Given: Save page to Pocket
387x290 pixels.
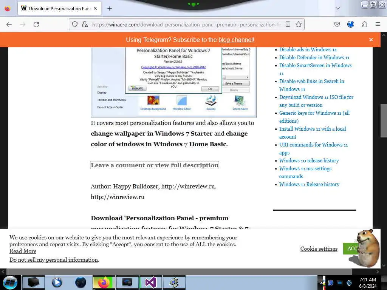Looking at the screenshot, I should click(x=337, y=24).
